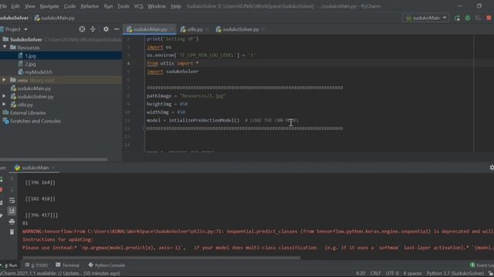Select Scratches and Consoles node
This screenshot has height=277, width=494.
32,121
